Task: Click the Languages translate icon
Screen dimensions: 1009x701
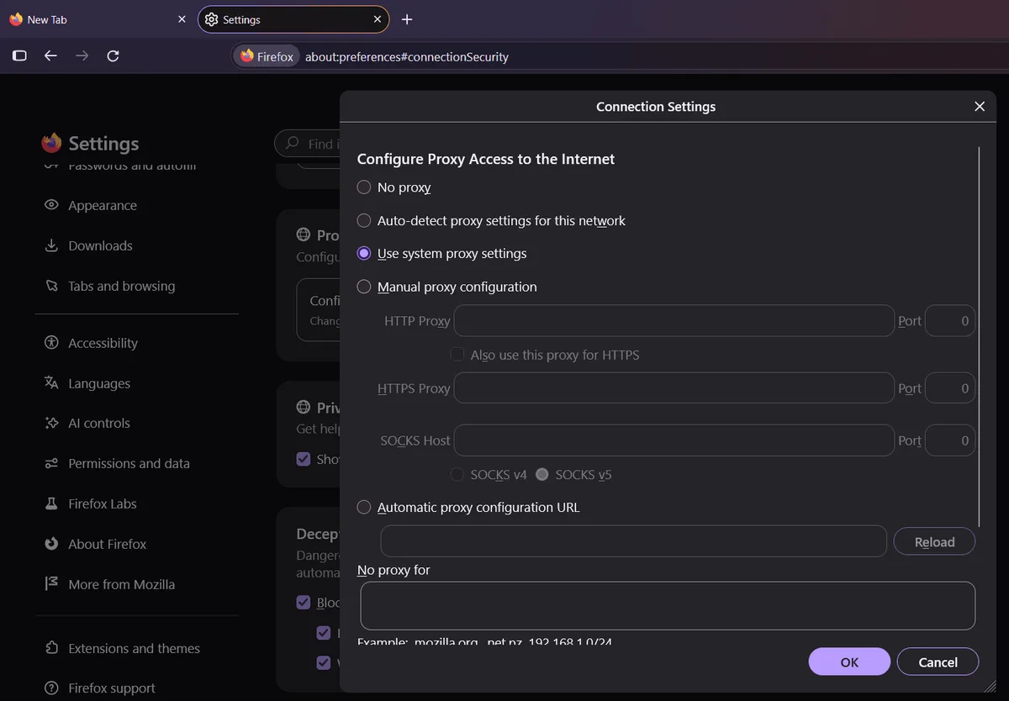Action: click(51, 383)
